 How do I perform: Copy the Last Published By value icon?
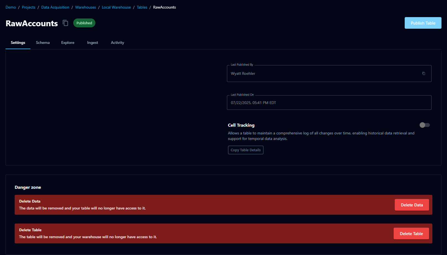(424, 73)
